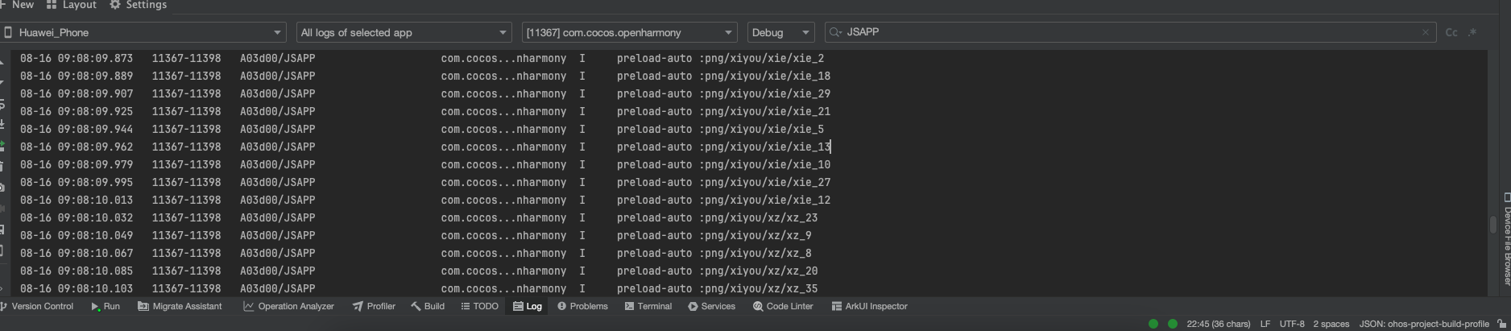The width and height of the screenshot is (1511, 331).
Task: Expand the 'All logs of selected app' dropdown
Action: pos(404,32)
